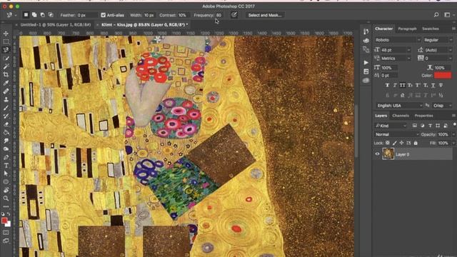Open the Regular font style dropdown
This screenshot has width=457, height=257.
[x=438, y=40]
